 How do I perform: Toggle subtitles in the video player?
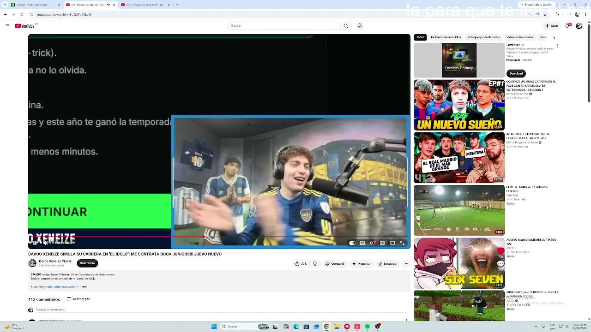(362, 243)
